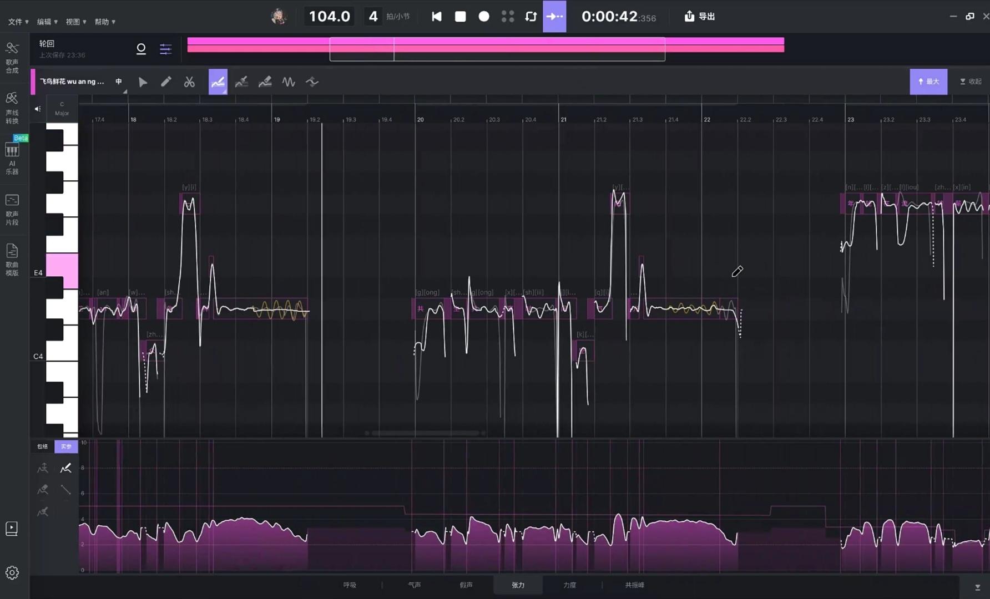Open the 文件 menu
Viewport: 990px width, 599px height.
(x=18, y=22)
